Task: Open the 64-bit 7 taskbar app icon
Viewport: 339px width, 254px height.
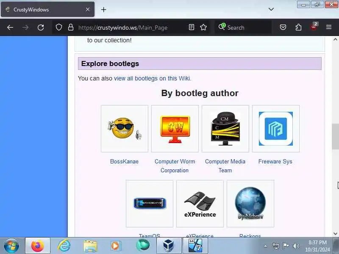Action: 195,246
